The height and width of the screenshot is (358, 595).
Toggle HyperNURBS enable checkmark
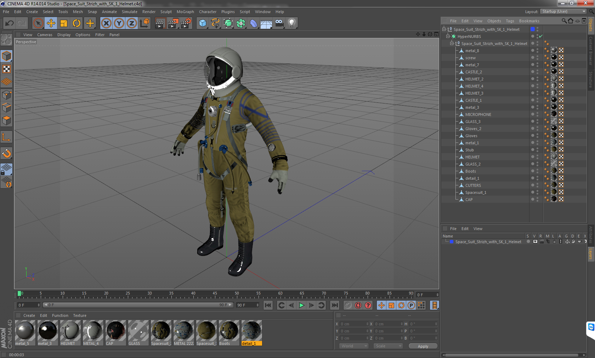coord(541,36)
